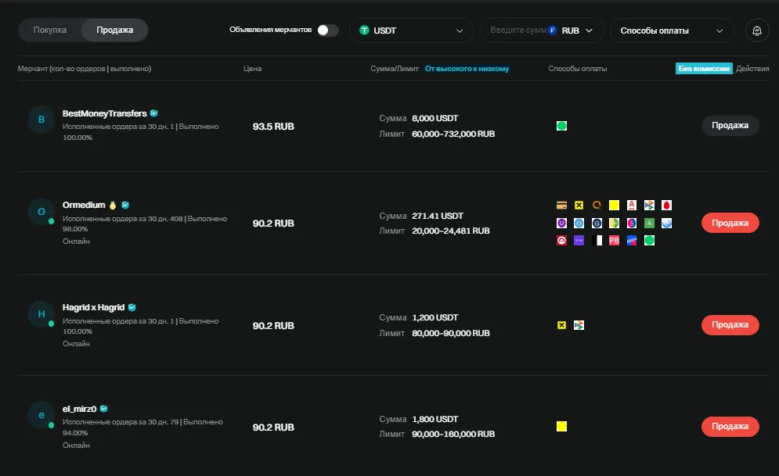779x476 pixels.
Task: Click the green payment icon next to BestMoneyTransfers
Action: click(x=561, y=125)
